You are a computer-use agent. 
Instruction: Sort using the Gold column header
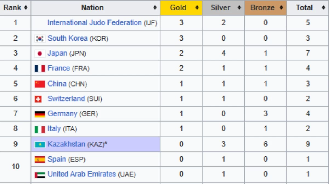coord(181,8)
